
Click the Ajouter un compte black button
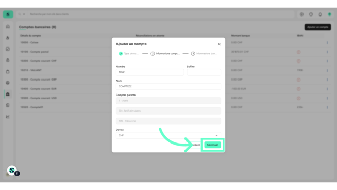[317, 27]
